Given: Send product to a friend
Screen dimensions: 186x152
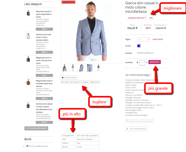Looking at the screenshot, I should (x=69, y=77).
